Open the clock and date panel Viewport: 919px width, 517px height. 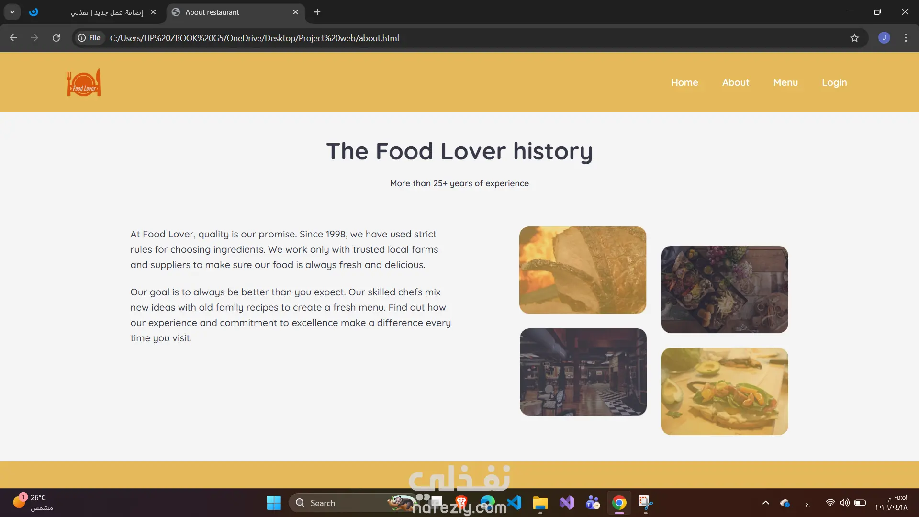coord(891,503)
